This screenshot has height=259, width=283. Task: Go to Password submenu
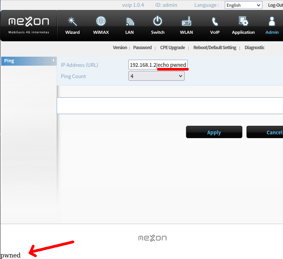point(142,47)
